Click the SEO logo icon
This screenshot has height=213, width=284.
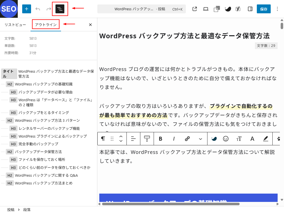(x=9, y=9)
